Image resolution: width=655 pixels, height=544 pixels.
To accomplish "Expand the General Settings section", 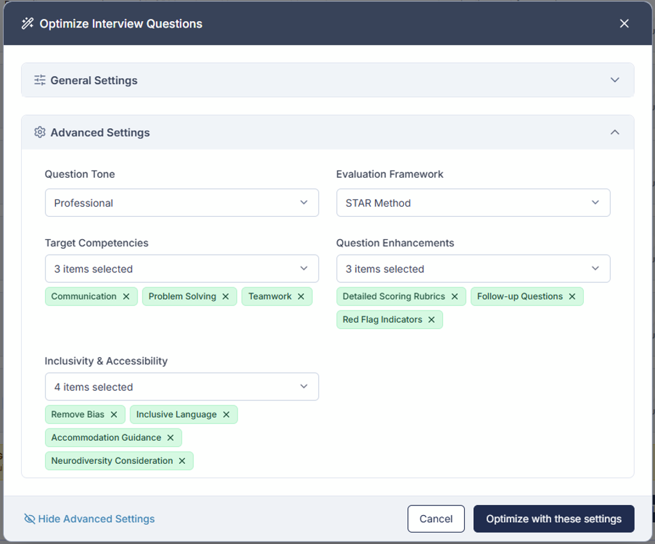I will point(327,80).
